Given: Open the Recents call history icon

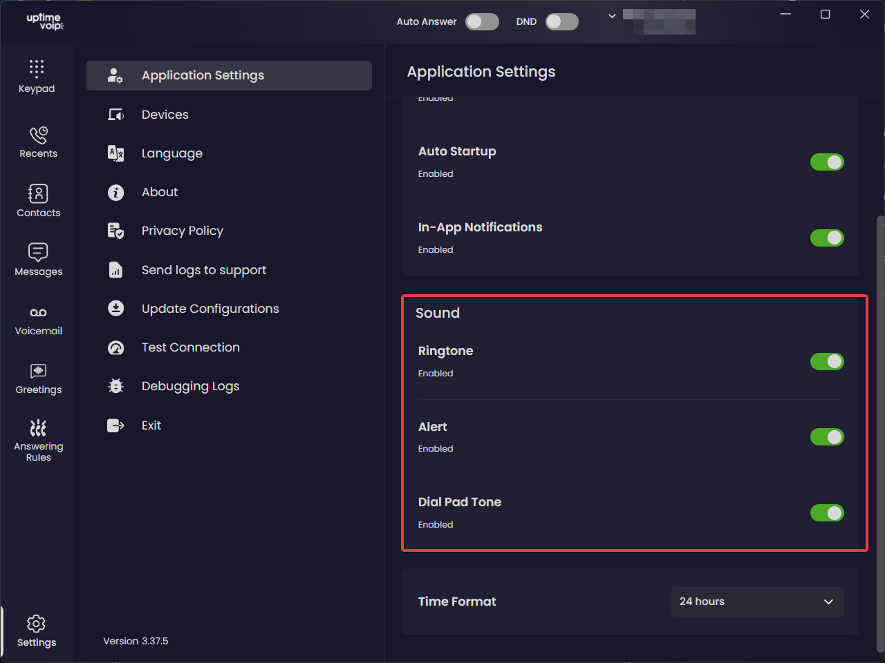Looking at the screenshot, I should coord(38,135).
